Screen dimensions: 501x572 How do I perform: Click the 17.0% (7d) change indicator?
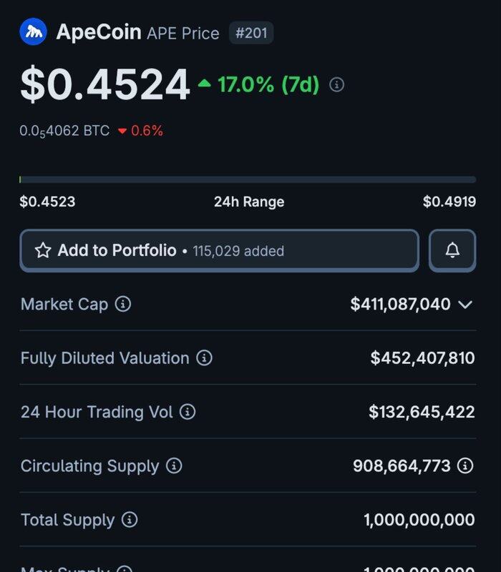(259, 85)
